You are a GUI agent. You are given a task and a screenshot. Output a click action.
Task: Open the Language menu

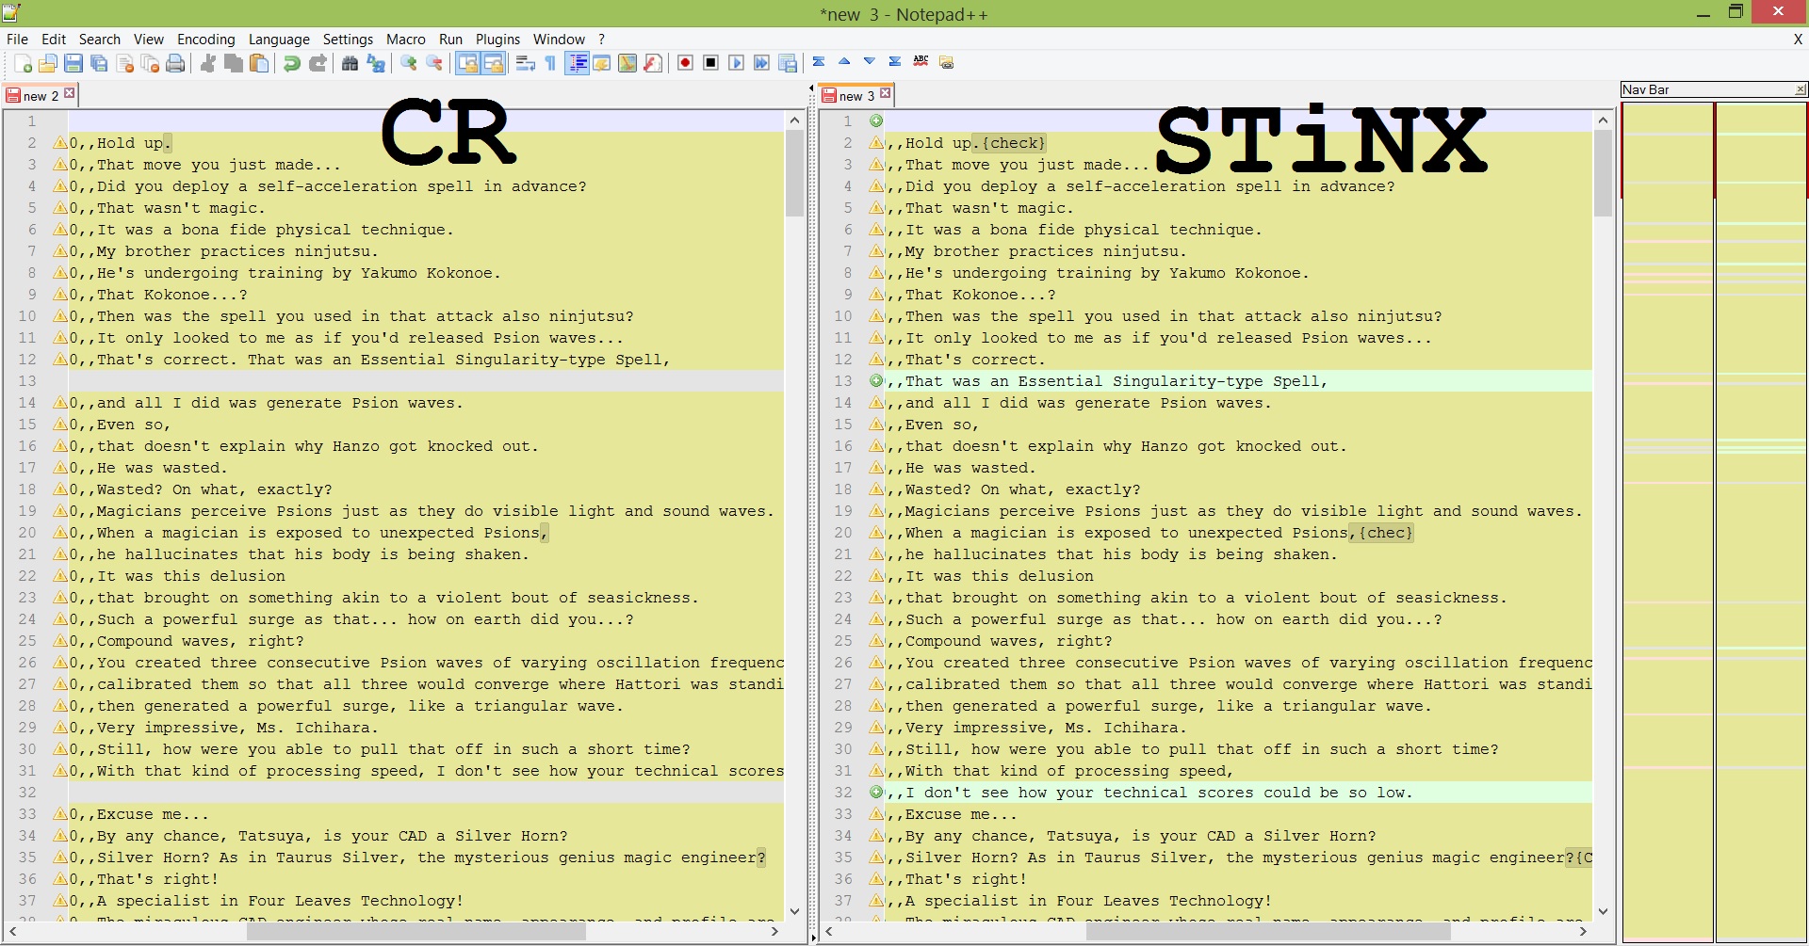point(279,39)
